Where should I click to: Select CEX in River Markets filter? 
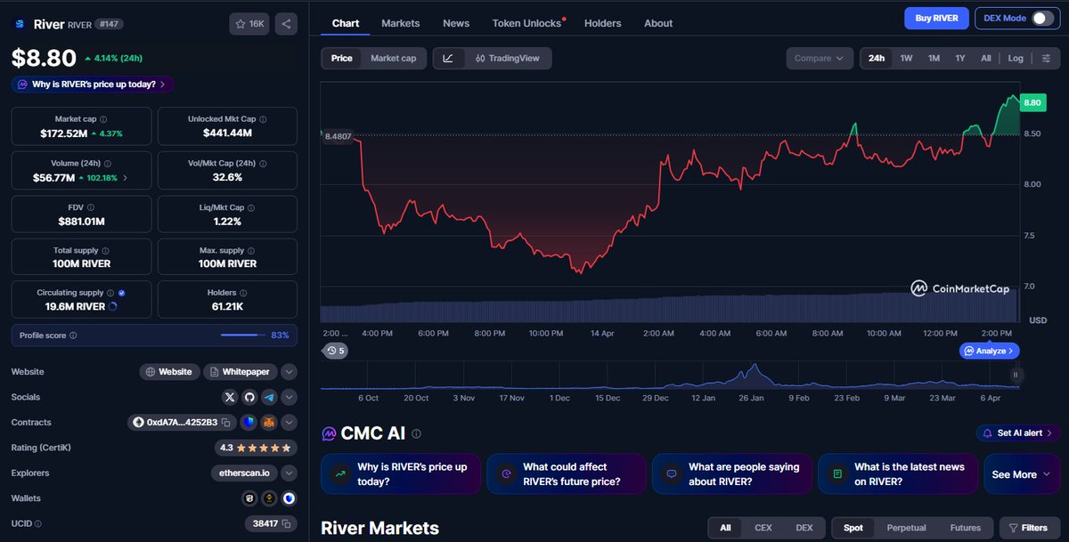click(763, 528)
